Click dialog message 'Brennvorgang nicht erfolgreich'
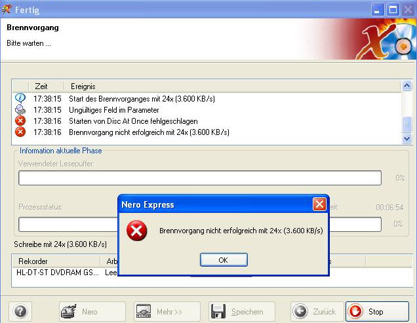This screenshot has height=323, width=417. click(x=241, y=231)
